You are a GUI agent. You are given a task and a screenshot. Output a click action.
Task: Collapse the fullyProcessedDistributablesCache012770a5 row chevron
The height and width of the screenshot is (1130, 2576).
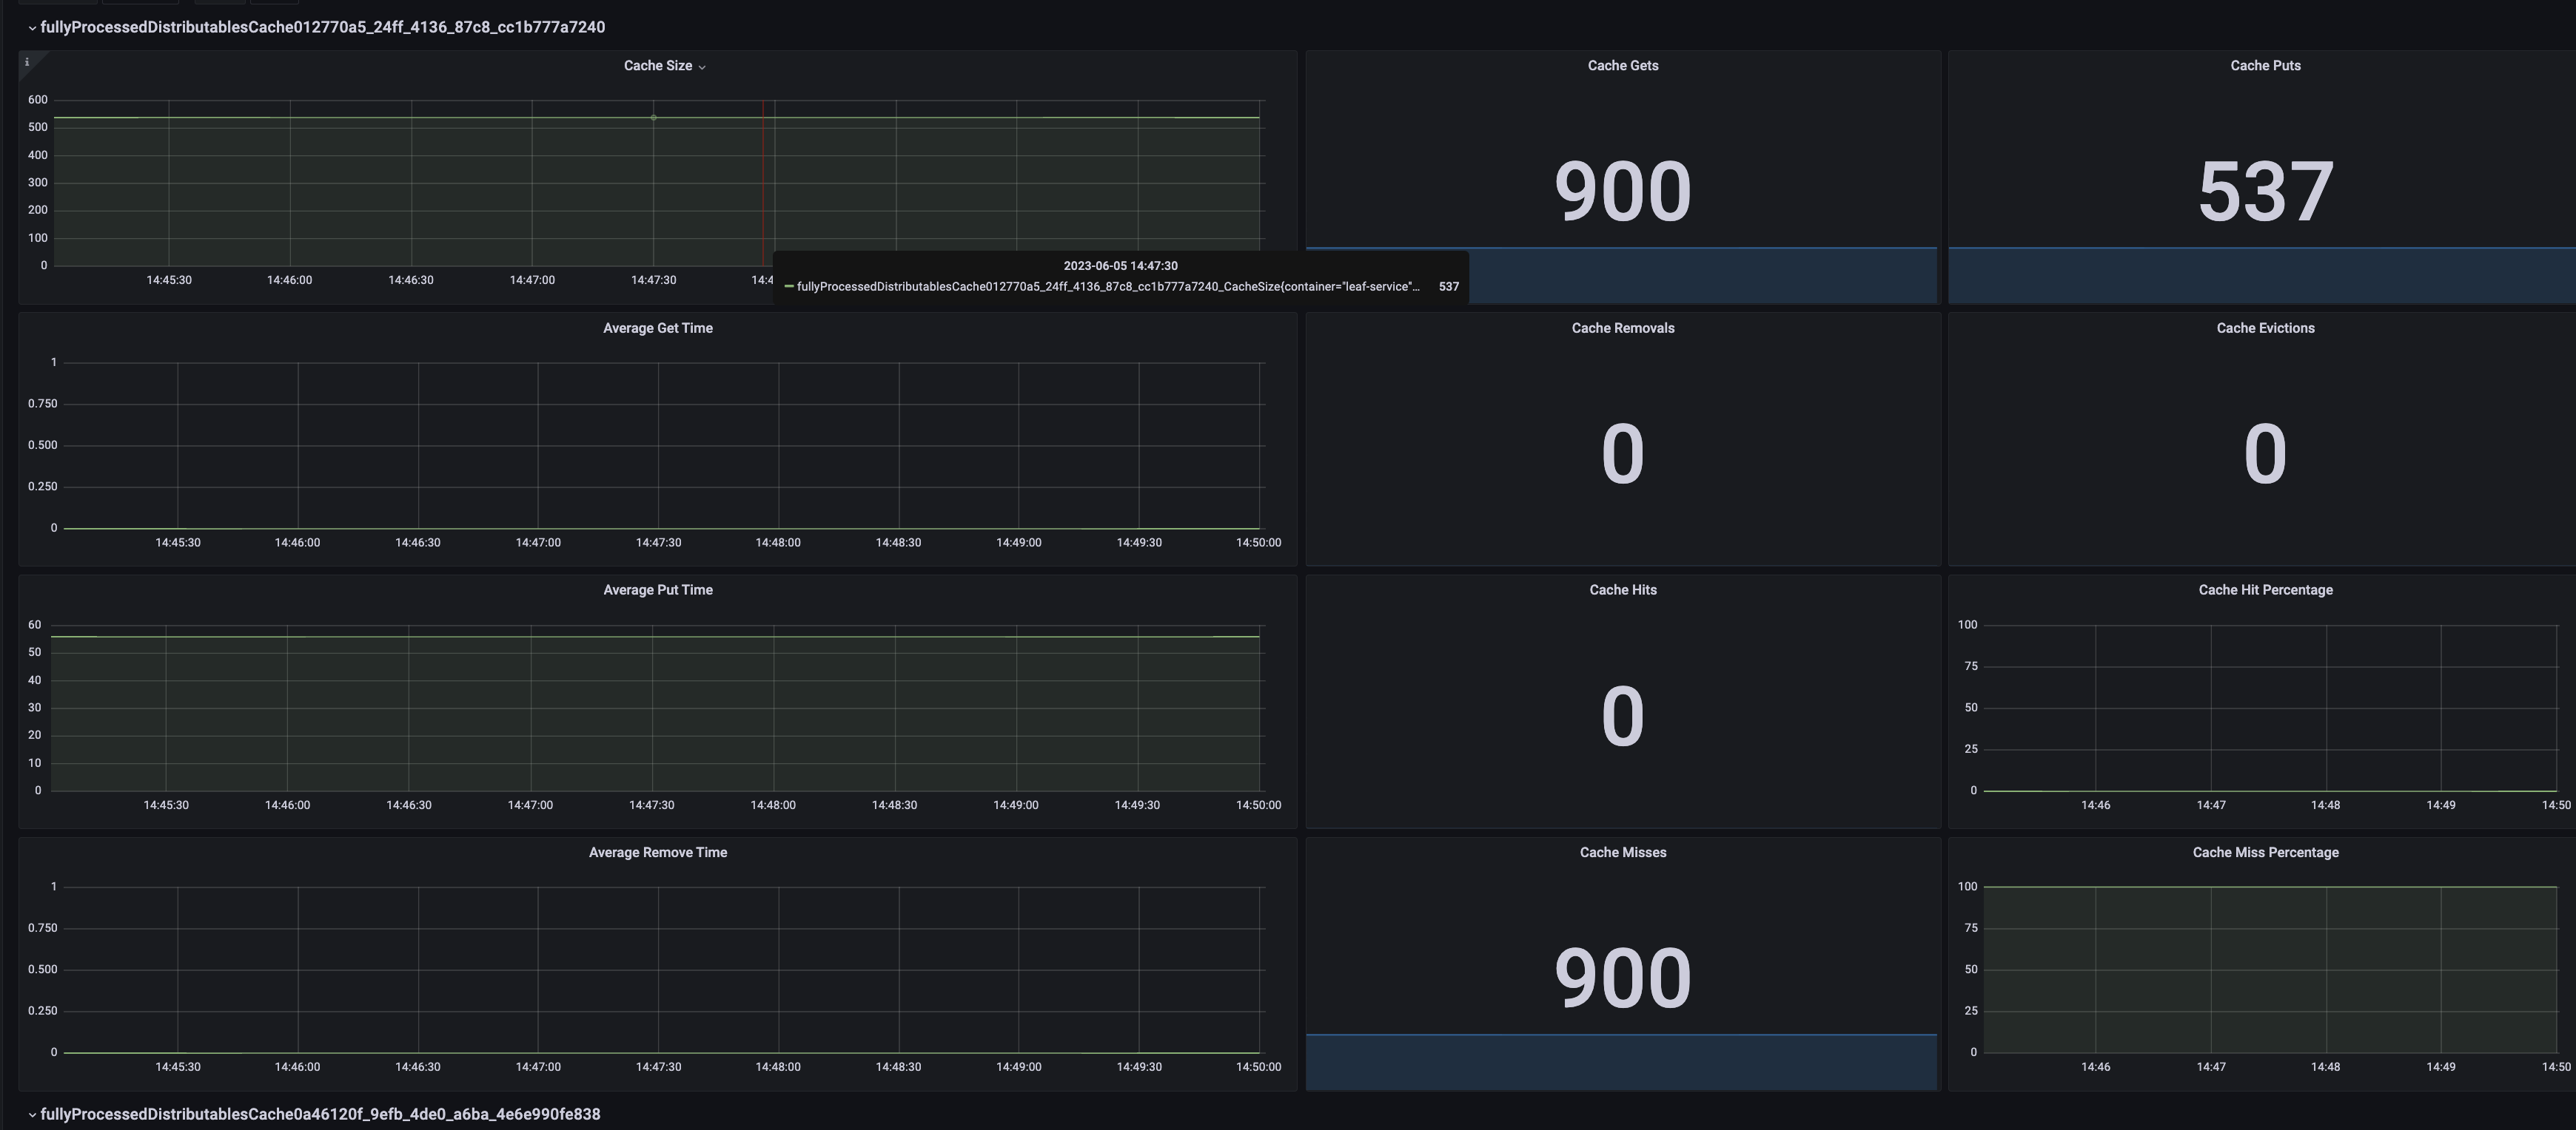[32, 28]
